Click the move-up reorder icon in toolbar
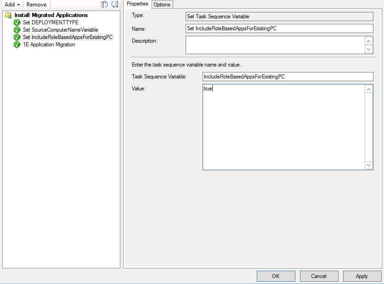 (104, 5)
